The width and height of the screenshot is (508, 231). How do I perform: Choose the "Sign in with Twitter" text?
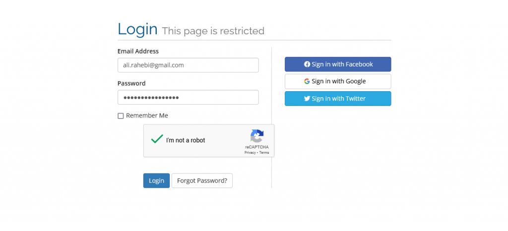[339, 99]
